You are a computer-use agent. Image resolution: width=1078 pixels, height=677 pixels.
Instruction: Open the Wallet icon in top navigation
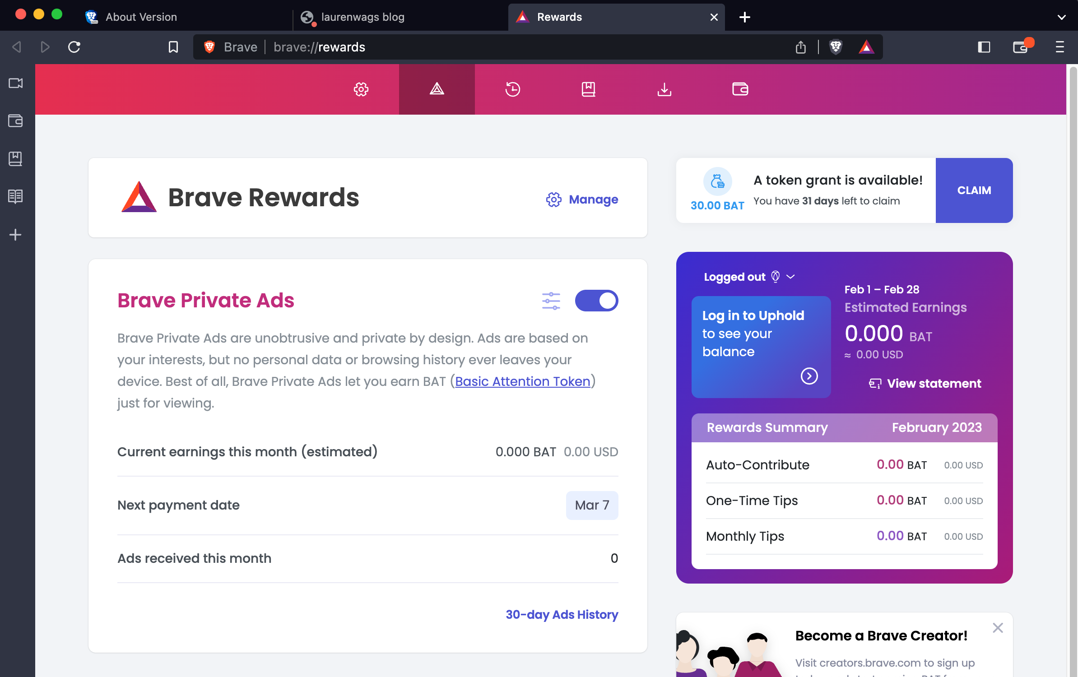point(740,89)
